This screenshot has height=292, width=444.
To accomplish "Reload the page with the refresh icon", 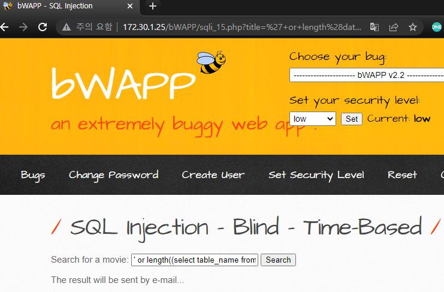I will point(43,27).
